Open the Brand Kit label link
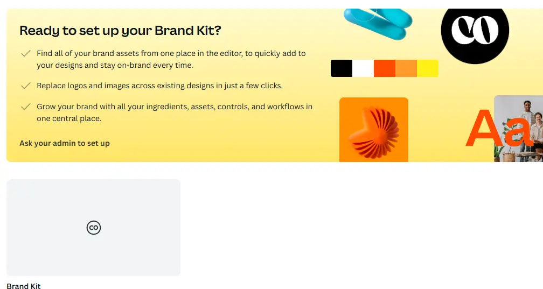This screenshot has width=543, height=289. pyautogui.click(x=24, y=286)
